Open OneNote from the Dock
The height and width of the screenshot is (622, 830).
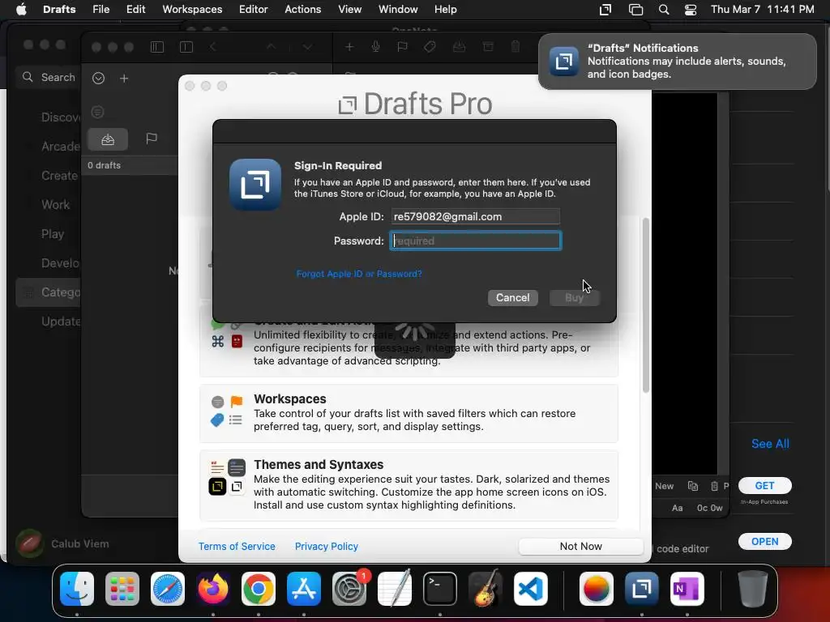click(687, 589)
